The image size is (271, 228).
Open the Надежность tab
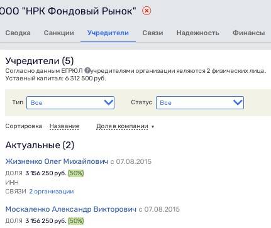tap(198, 33)
